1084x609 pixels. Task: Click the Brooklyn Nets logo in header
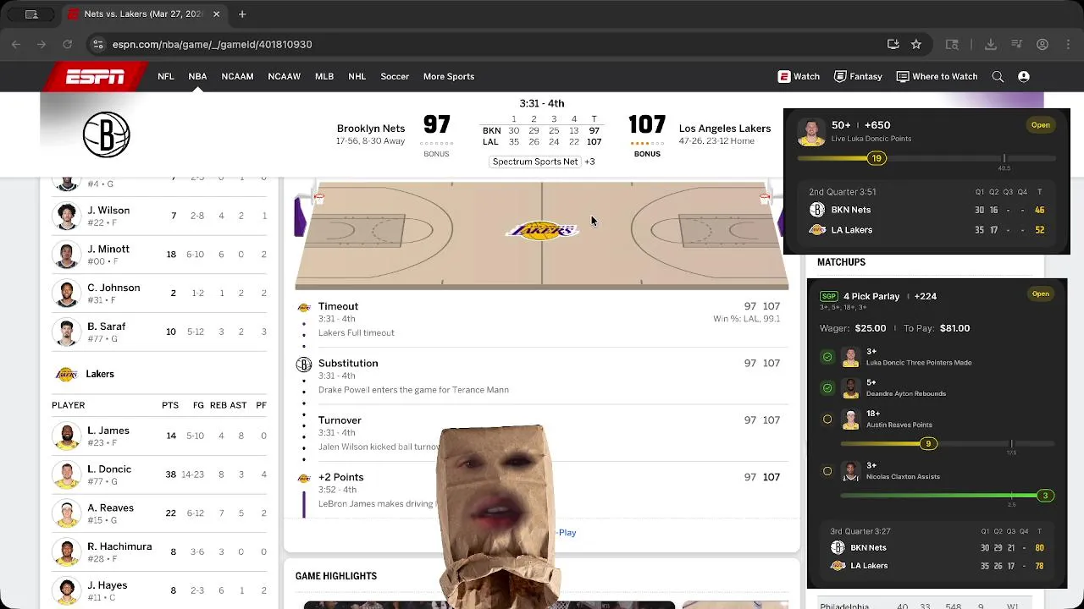[x=107, y=134]
